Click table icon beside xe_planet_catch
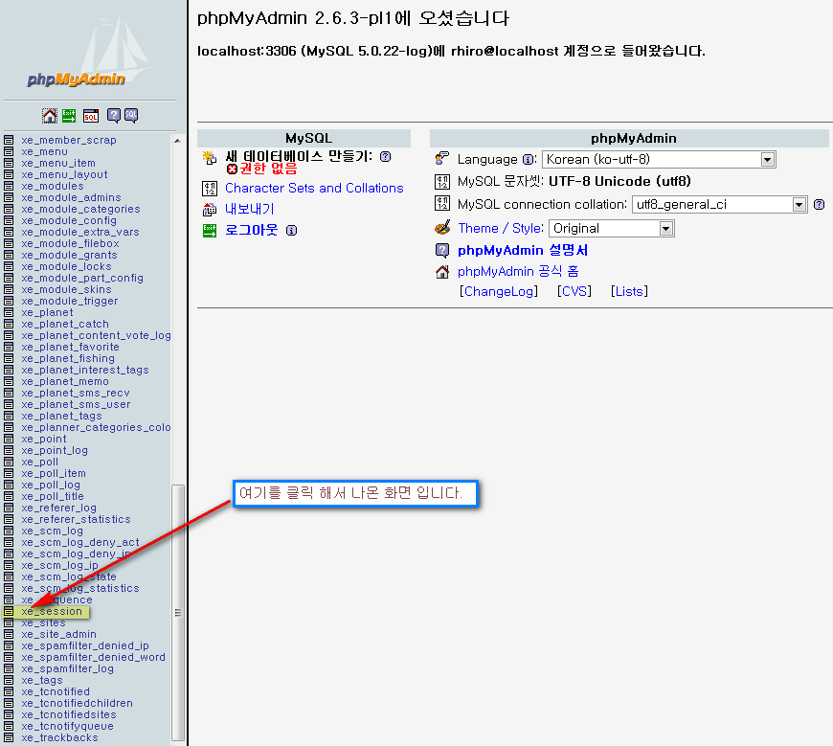Image resolution: width=833 pixels, height=746 pixels. 9,324
